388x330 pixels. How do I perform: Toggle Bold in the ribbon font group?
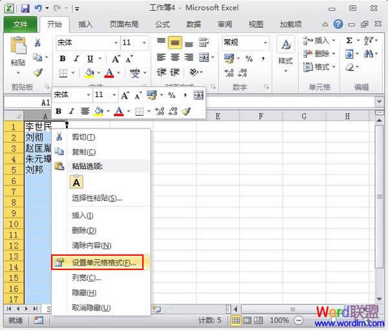(x=63, y=59)
